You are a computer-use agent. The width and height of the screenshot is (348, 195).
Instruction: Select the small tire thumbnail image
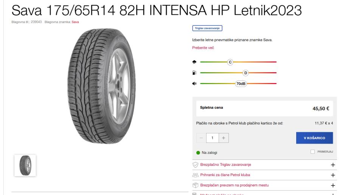point(25,166)
